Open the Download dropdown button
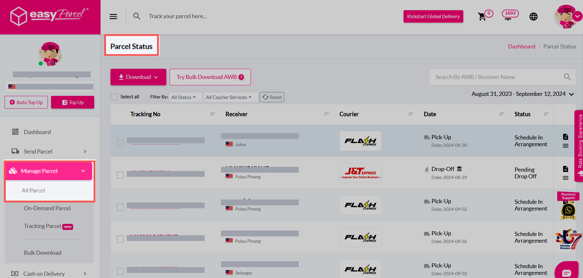The height and width of the screenshot is (278, 583). tap(138, 77)
